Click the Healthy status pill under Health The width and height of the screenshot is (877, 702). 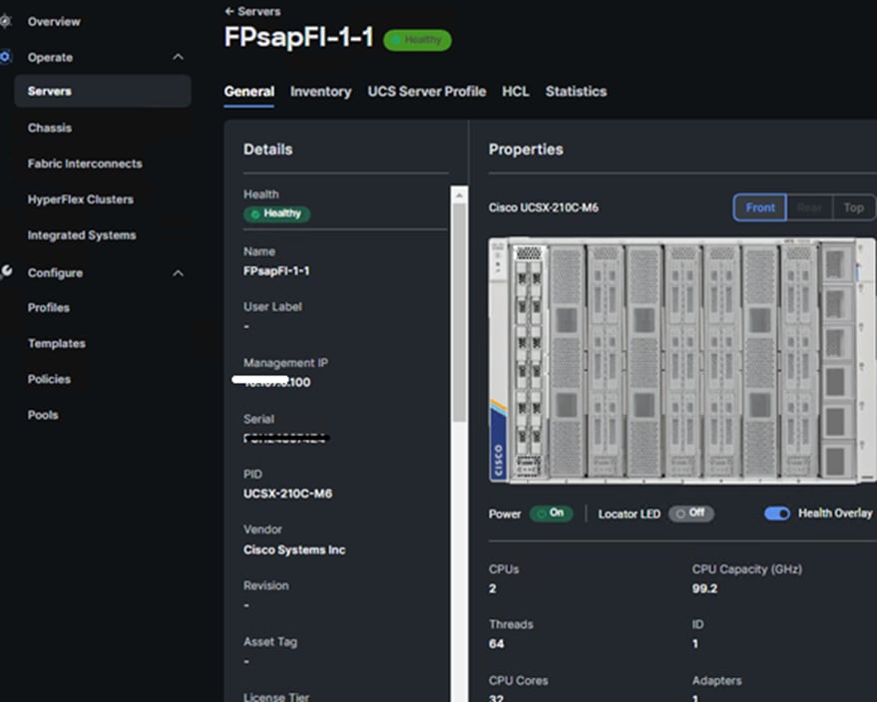276,213
